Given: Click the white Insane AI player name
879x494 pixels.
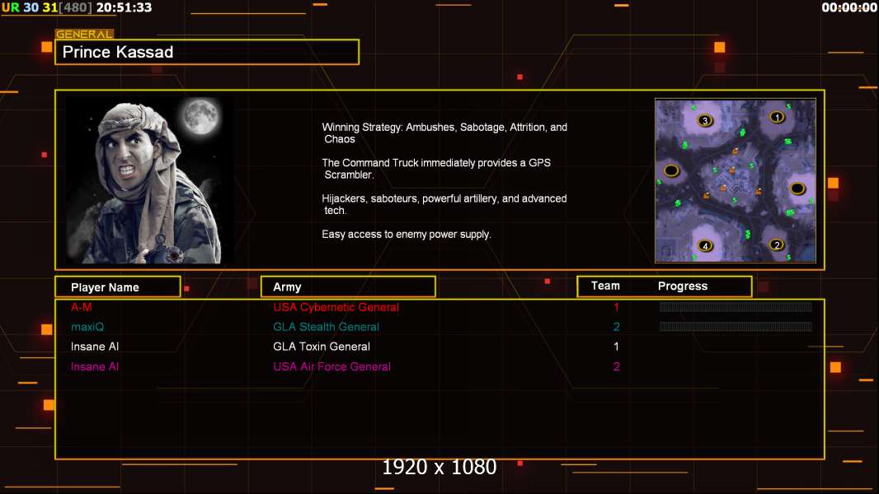Looking at the screenshot, I should point(95,347).
